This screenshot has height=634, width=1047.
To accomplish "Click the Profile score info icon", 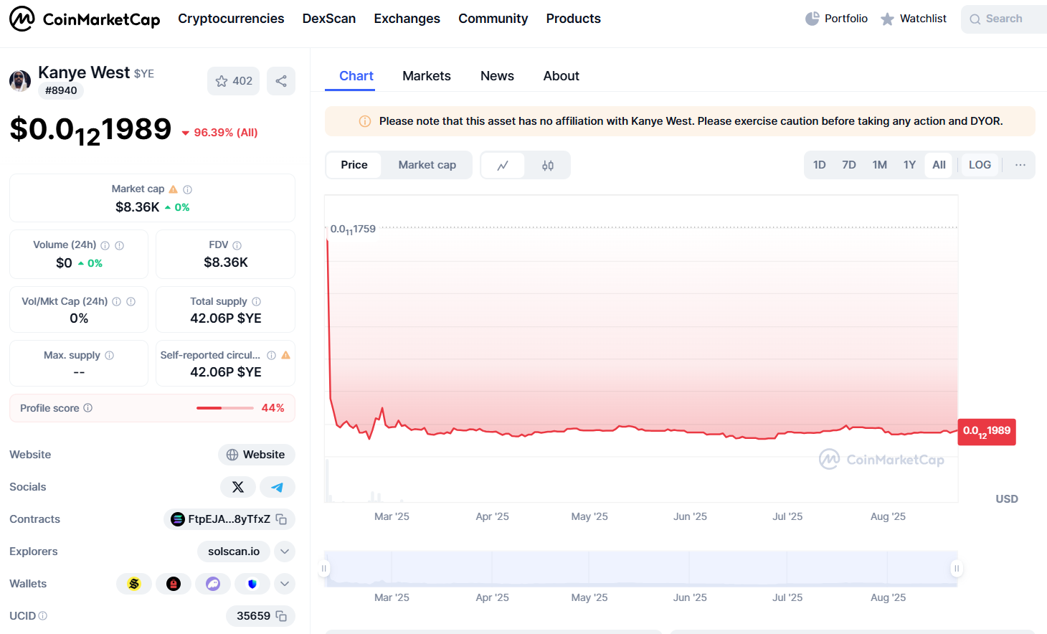I will (87, 408).
